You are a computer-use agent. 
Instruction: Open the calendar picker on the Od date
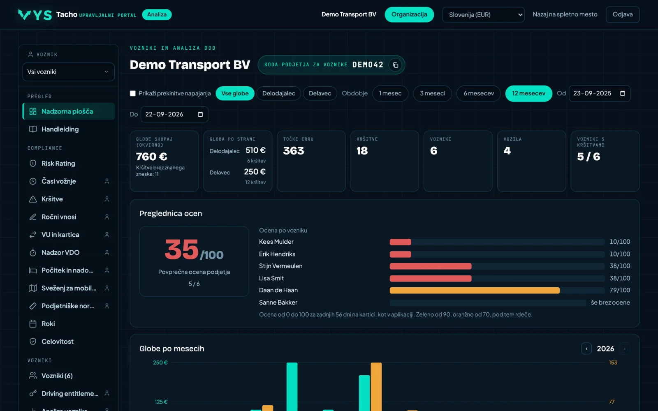[622, 93]
